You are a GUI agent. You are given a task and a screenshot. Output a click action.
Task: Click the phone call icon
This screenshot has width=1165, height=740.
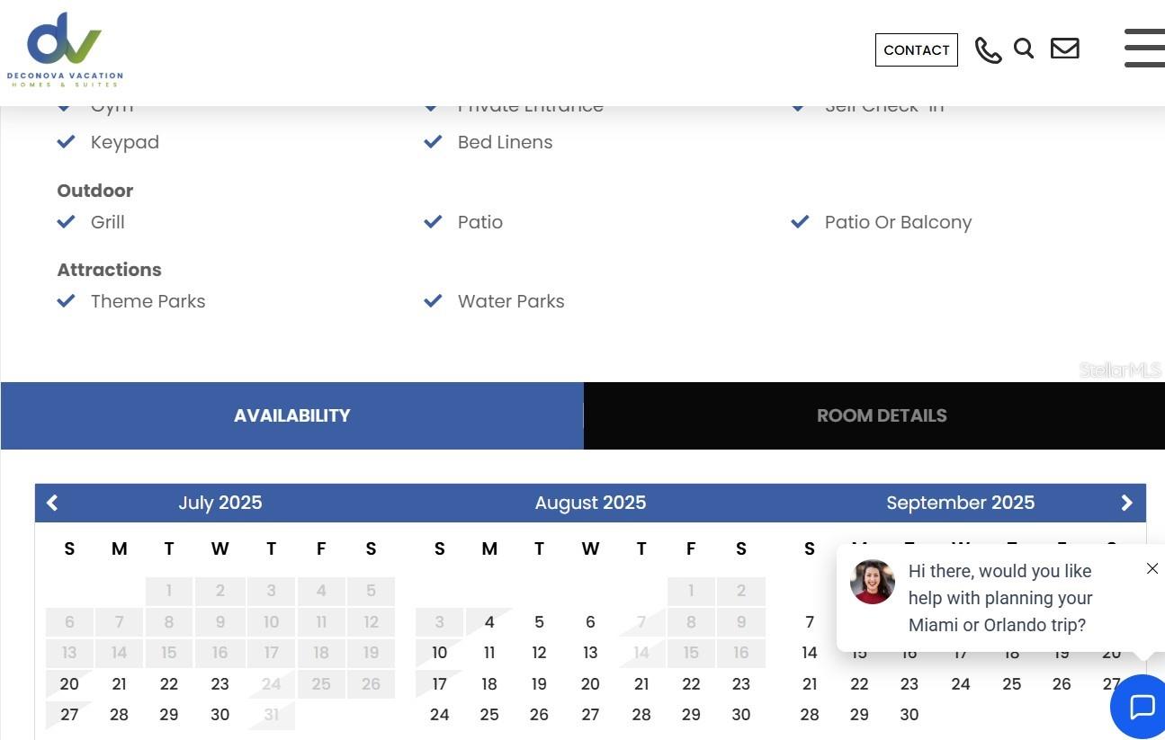[x=988, y=50]
